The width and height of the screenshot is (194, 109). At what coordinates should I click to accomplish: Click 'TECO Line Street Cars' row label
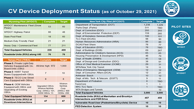click(19, 79)
